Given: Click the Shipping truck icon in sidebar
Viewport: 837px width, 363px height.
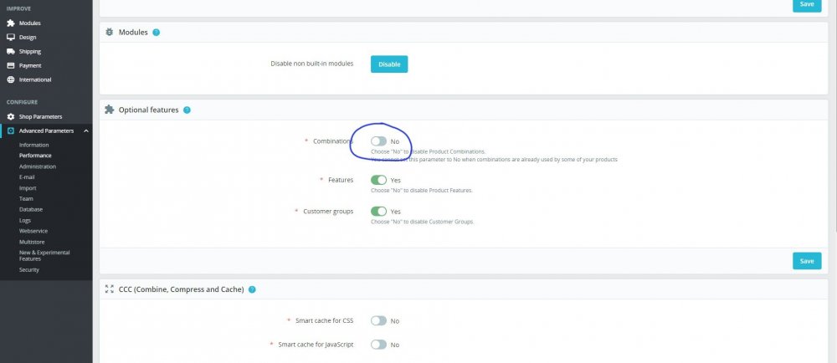Looking at the screenshot, I should pos(11,51).
